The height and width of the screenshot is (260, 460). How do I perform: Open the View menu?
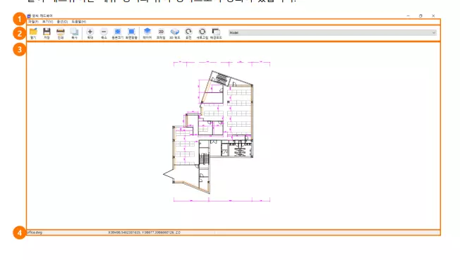[47, 22]
